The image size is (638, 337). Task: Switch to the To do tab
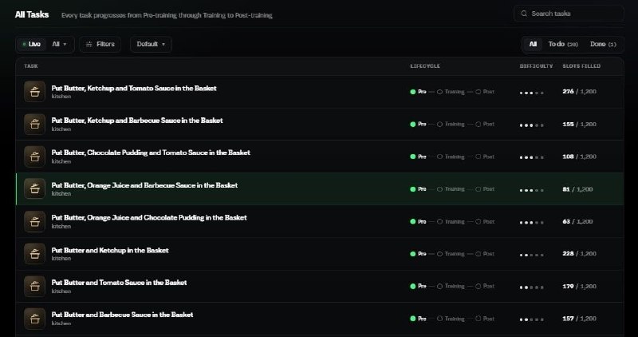point(563,44)
